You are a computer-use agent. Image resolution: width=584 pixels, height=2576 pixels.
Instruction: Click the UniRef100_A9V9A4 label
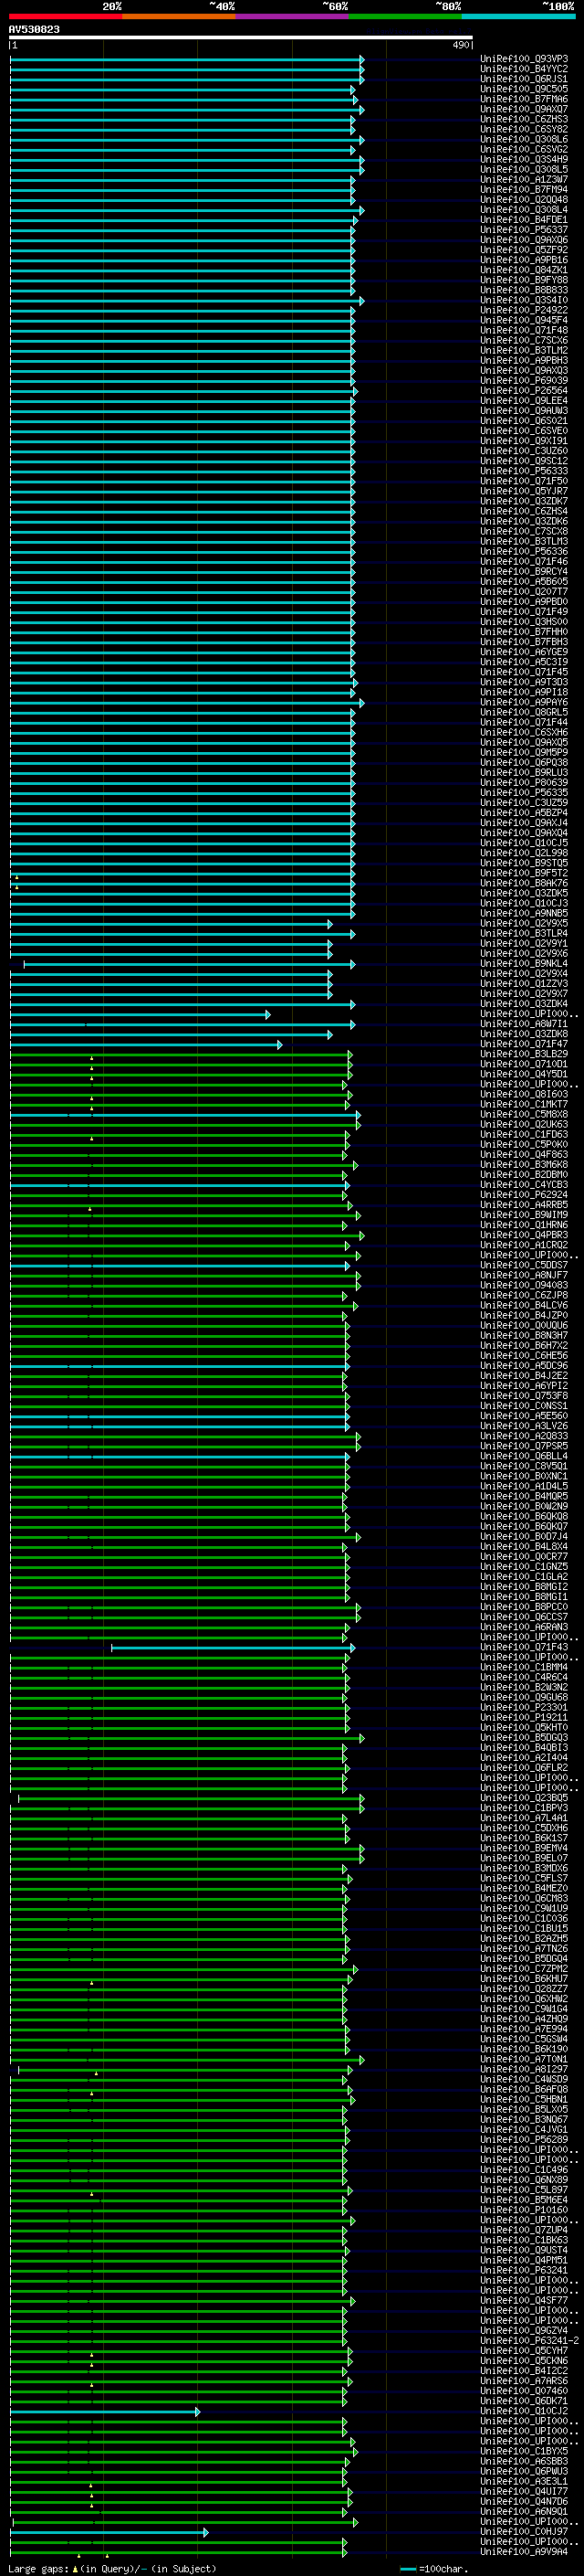pyautogui.click(x=524, y=2551)
